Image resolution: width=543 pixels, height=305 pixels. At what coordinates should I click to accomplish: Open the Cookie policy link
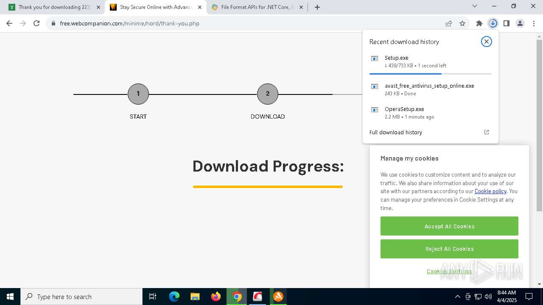coord(490,191)
